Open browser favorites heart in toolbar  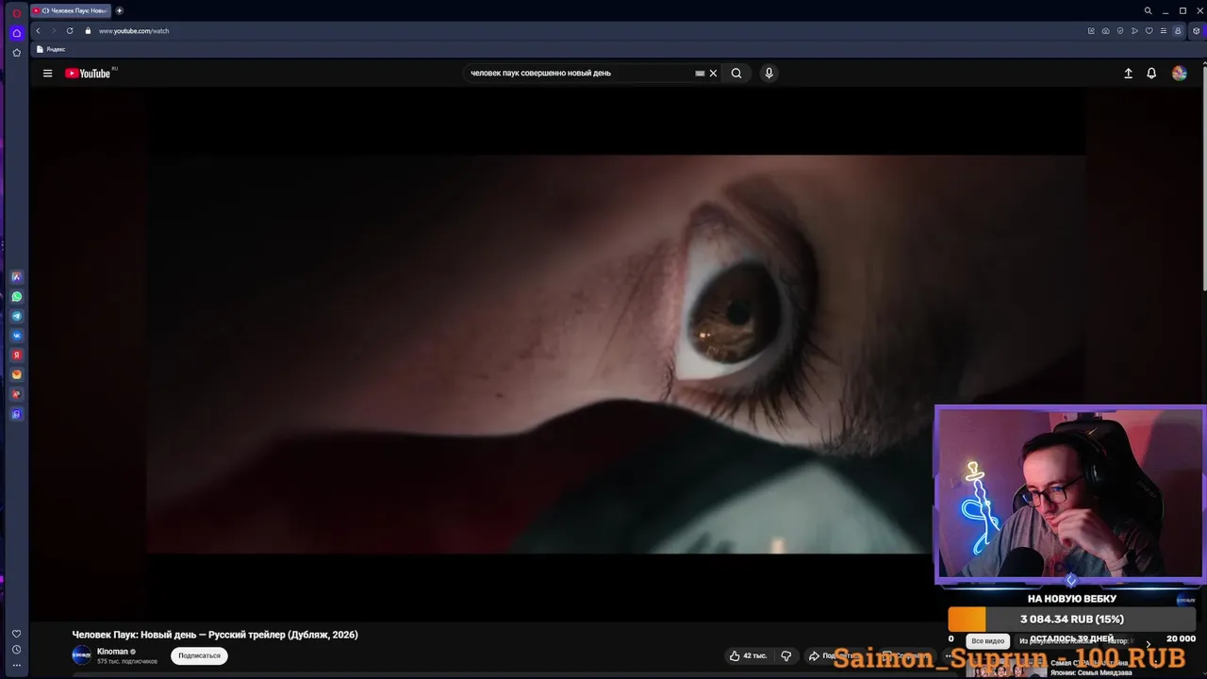click(x=1149, y=31)
